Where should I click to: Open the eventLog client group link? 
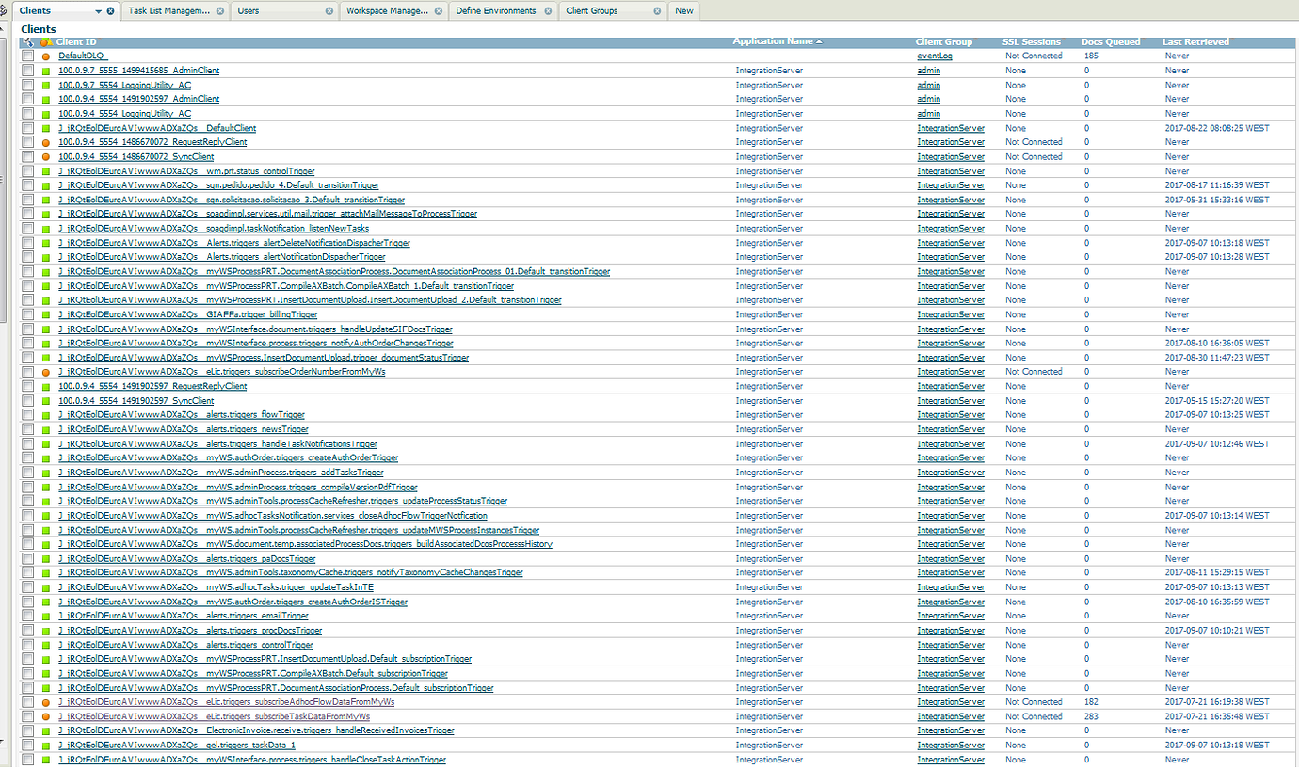pyautogui.click(x=935, y=56)
